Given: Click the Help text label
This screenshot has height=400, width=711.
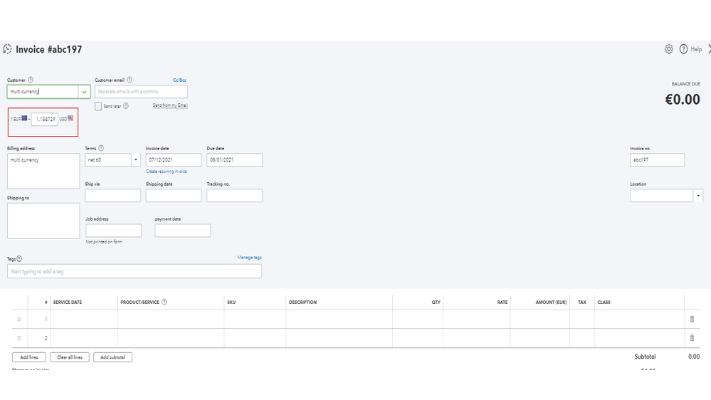Looking at the screenshot, I should [696, 49].
